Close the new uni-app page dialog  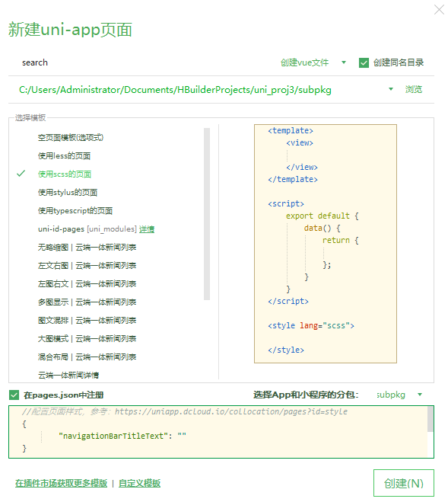click(x=439, y=10)
